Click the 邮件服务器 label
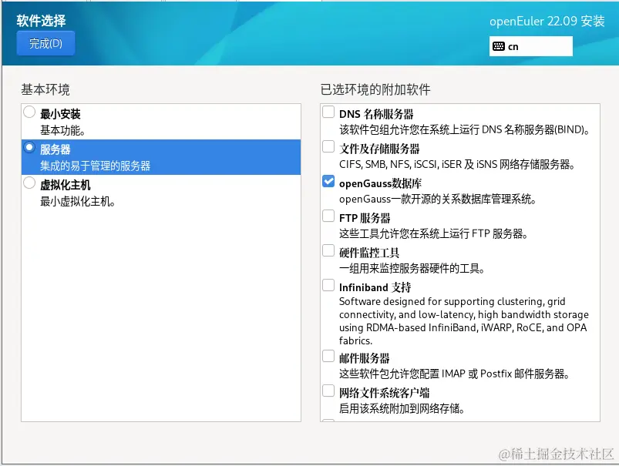The image size is (619, 466). [x=365, y=358]
